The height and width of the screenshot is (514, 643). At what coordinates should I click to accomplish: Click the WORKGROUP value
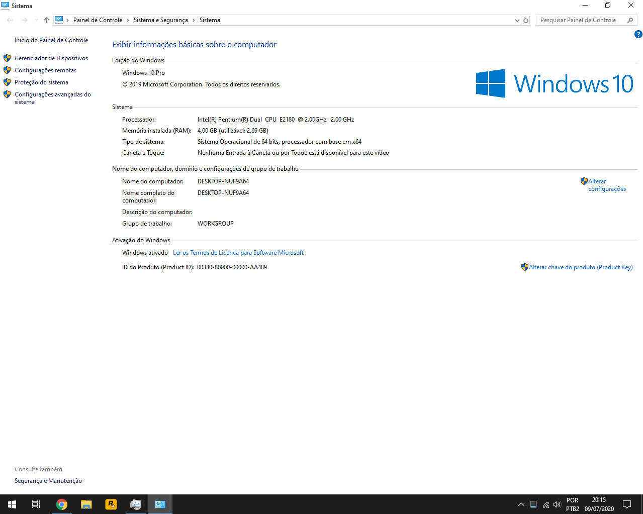click(216, 224)
